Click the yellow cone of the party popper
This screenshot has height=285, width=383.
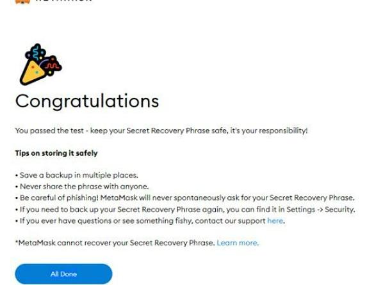pyautogui.click(x=32, y=72)
